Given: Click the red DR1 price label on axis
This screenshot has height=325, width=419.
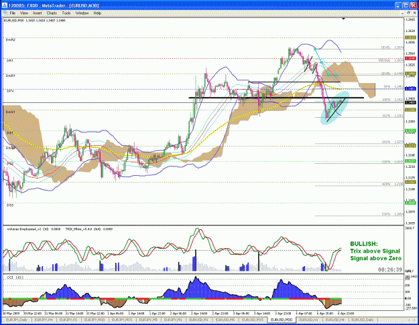Looking at the screenshot, I should (x=410, y=58).
